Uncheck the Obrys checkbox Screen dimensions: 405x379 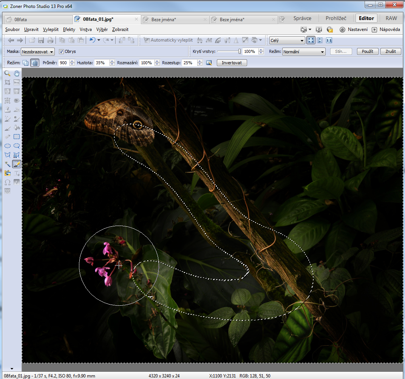coord(62,51)
